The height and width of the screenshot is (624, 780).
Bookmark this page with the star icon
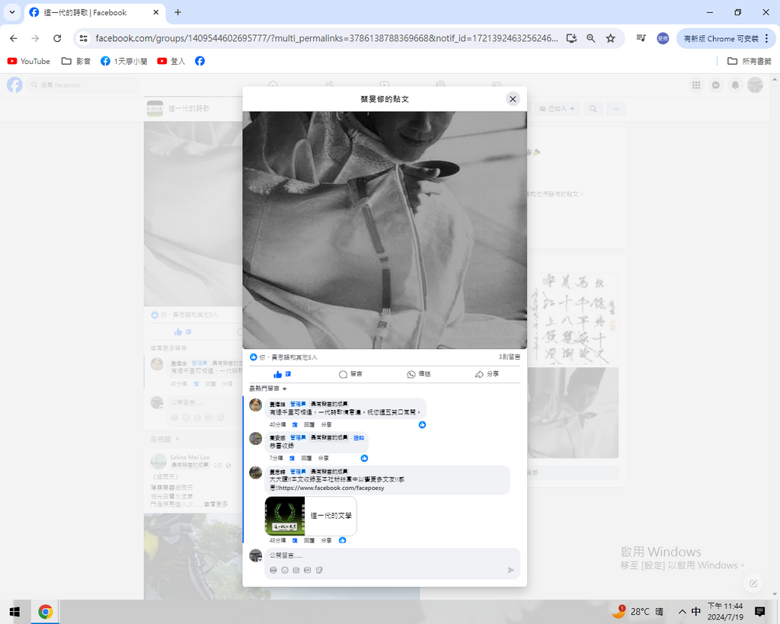[x=610, y=38]
